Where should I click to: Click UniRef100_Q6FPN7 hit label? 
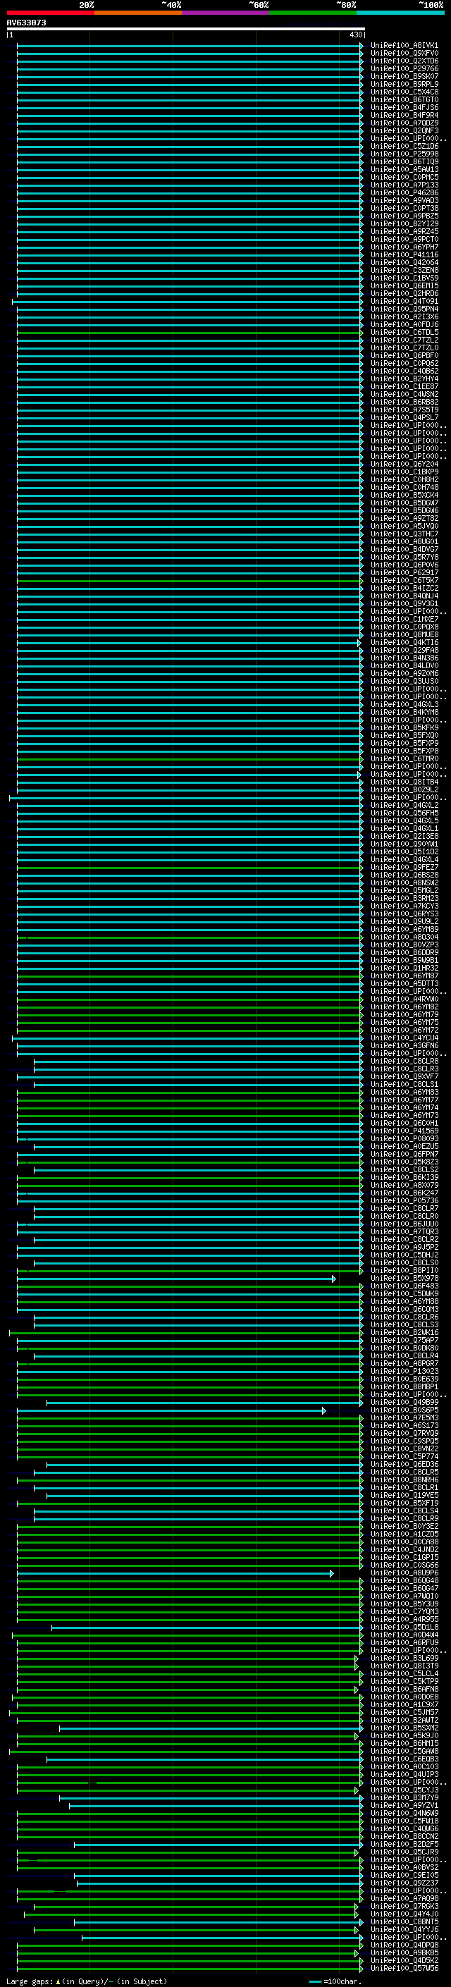tap(404, 1155)
